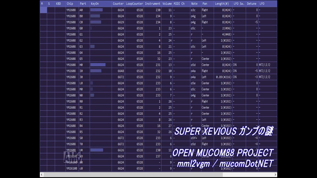Select the part G0 cell
The image size is (317, 178).
[x=84, y=28]
